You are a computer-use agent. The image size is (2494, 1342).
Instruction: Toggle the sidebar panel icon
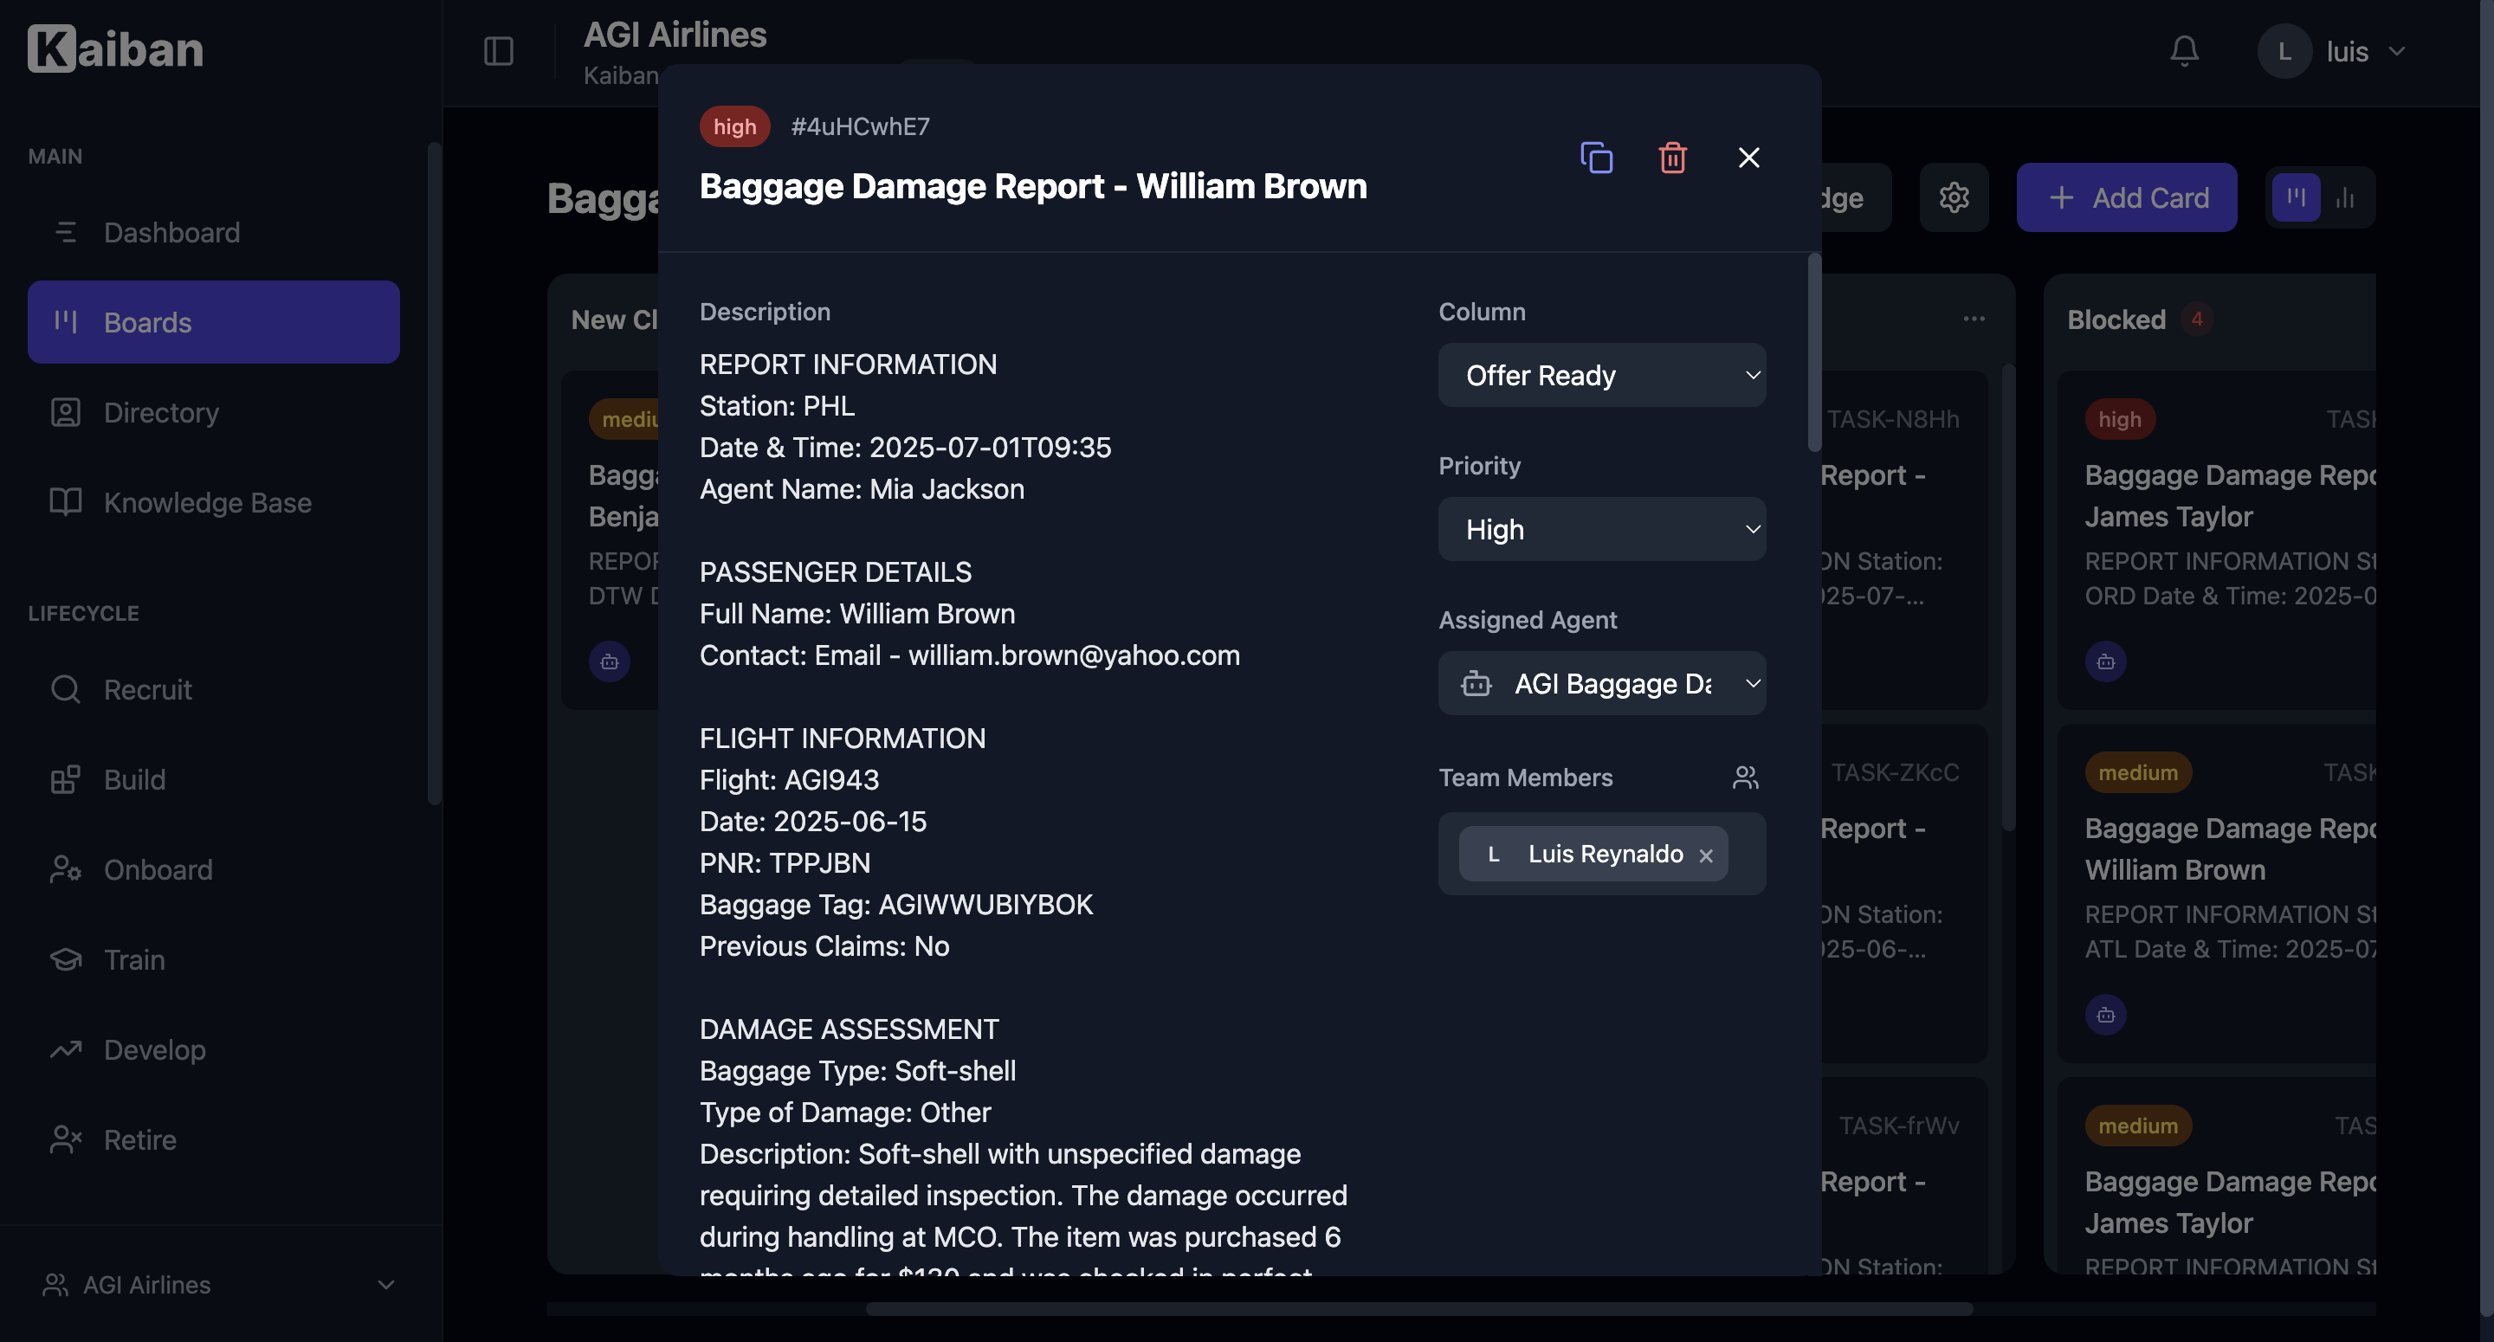498,50
